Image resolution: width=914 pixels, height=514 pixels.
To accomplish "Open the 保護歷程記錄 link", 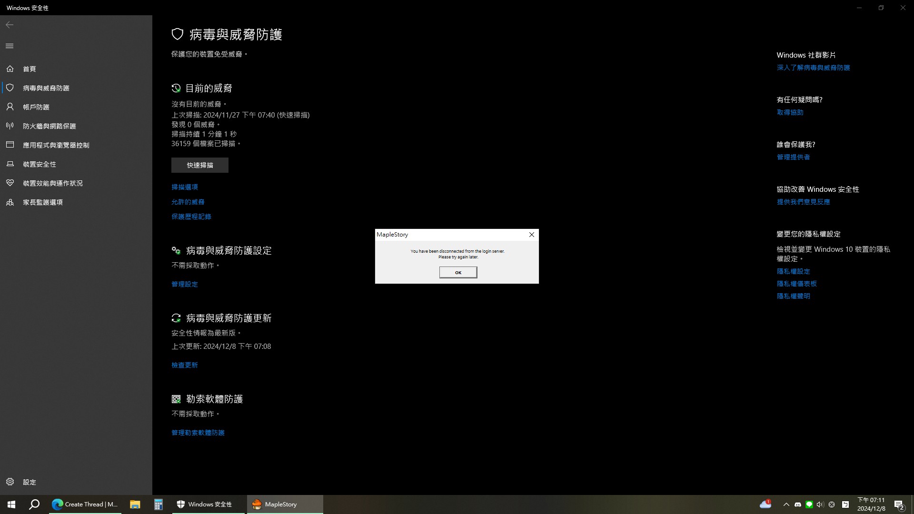I will [x=191, y=217].
